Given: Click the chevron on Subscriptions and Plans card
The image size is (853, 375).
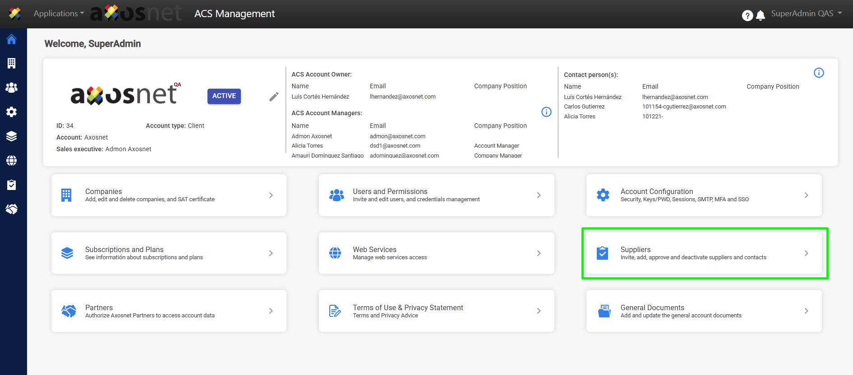Looking at the screenshot, I should (x=271, y=253).
